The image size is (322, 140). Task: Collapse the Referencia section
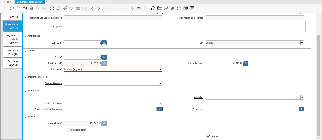[25, 91]
